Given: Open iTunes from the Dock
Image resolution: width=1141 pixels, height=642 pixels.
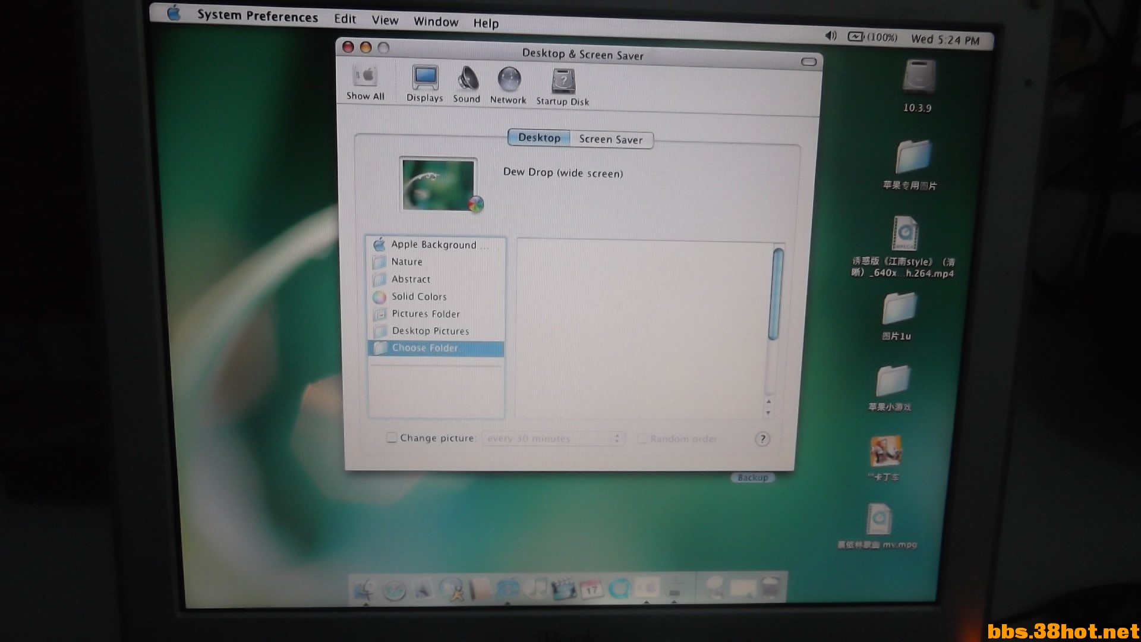Looking at the screenshot, I should point(536,589).
